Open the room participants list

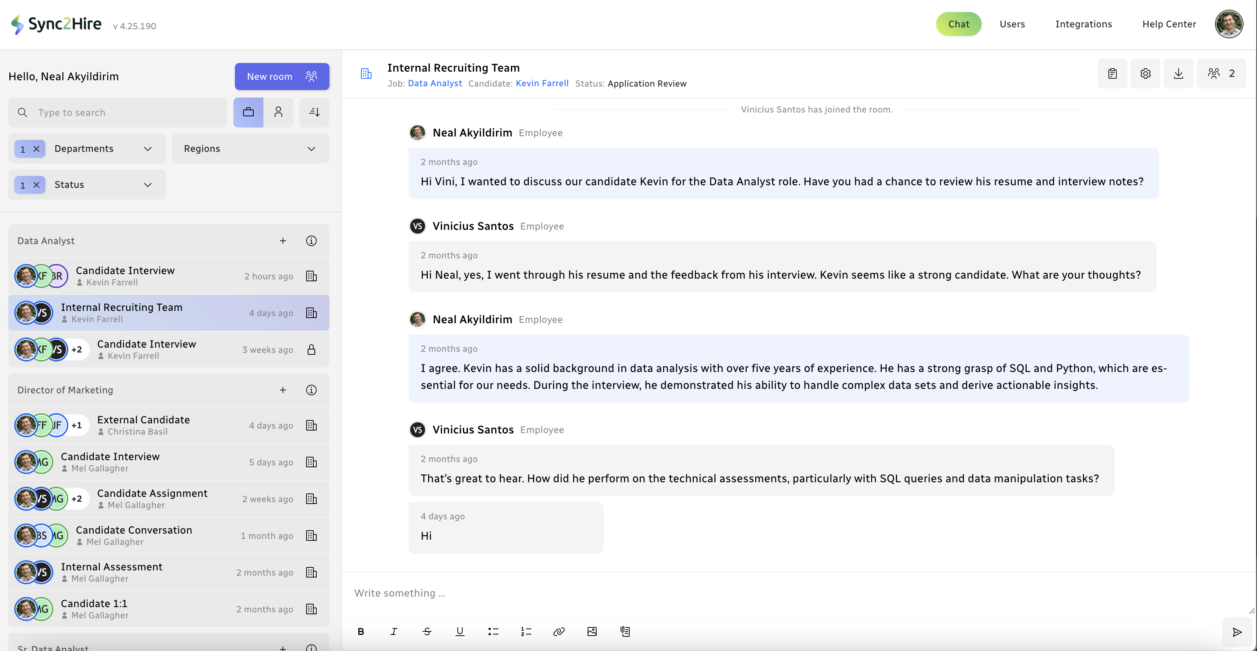[x=1221, y=73]
